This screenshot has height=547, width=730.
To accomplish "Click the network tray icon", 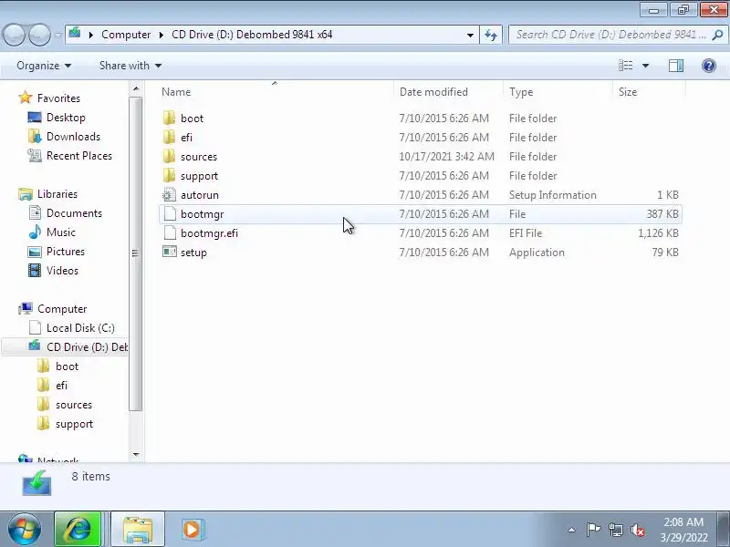I will [x=615, y=530].
